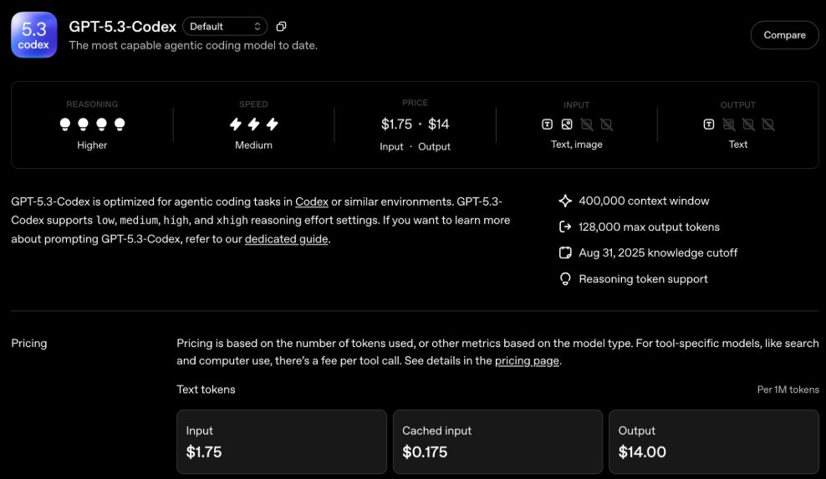
Task: Open the dedicated guide link
Action: pyautogui.click(x=286, y=239)
